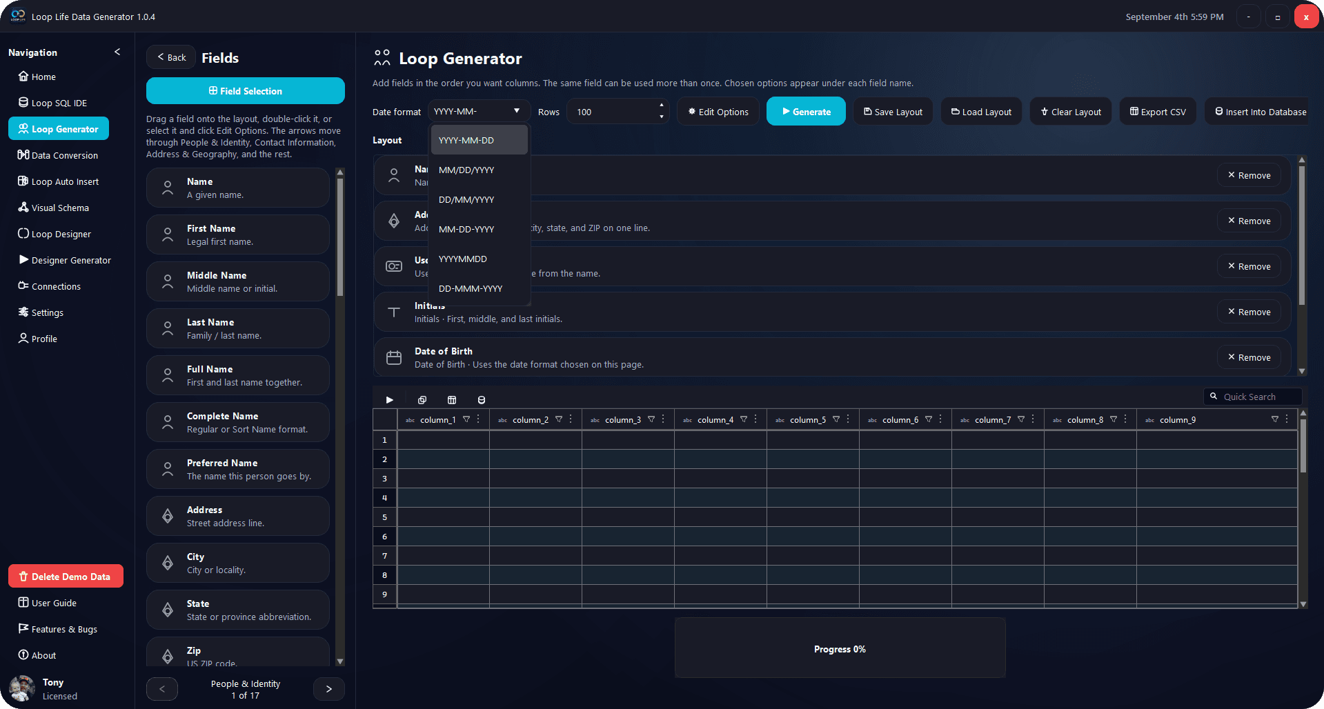Open Connections page
1324x709 pixels.
[x=50, y=286]
